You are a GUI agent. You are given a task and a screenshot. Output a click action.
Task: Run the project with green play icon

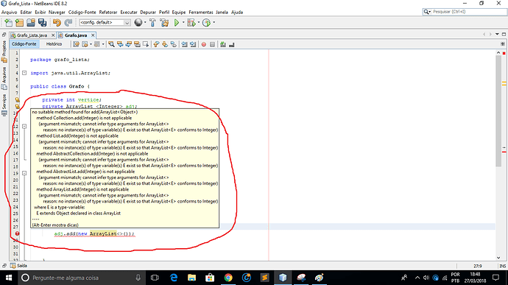[177, 22]
